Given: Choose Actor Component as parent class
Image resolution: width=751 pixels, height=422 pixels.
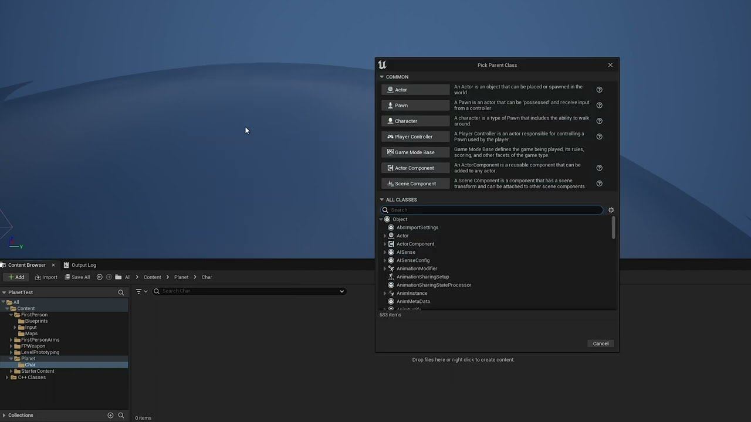Looking at the screenshot, I should [x=415, y=168].
